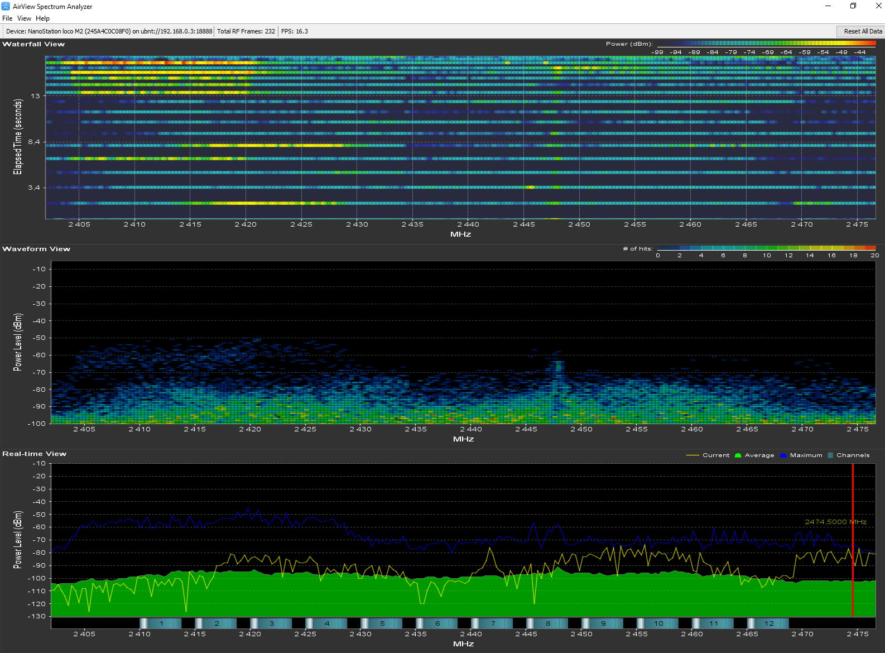Click the red frequency marker line

pos(853,540)
